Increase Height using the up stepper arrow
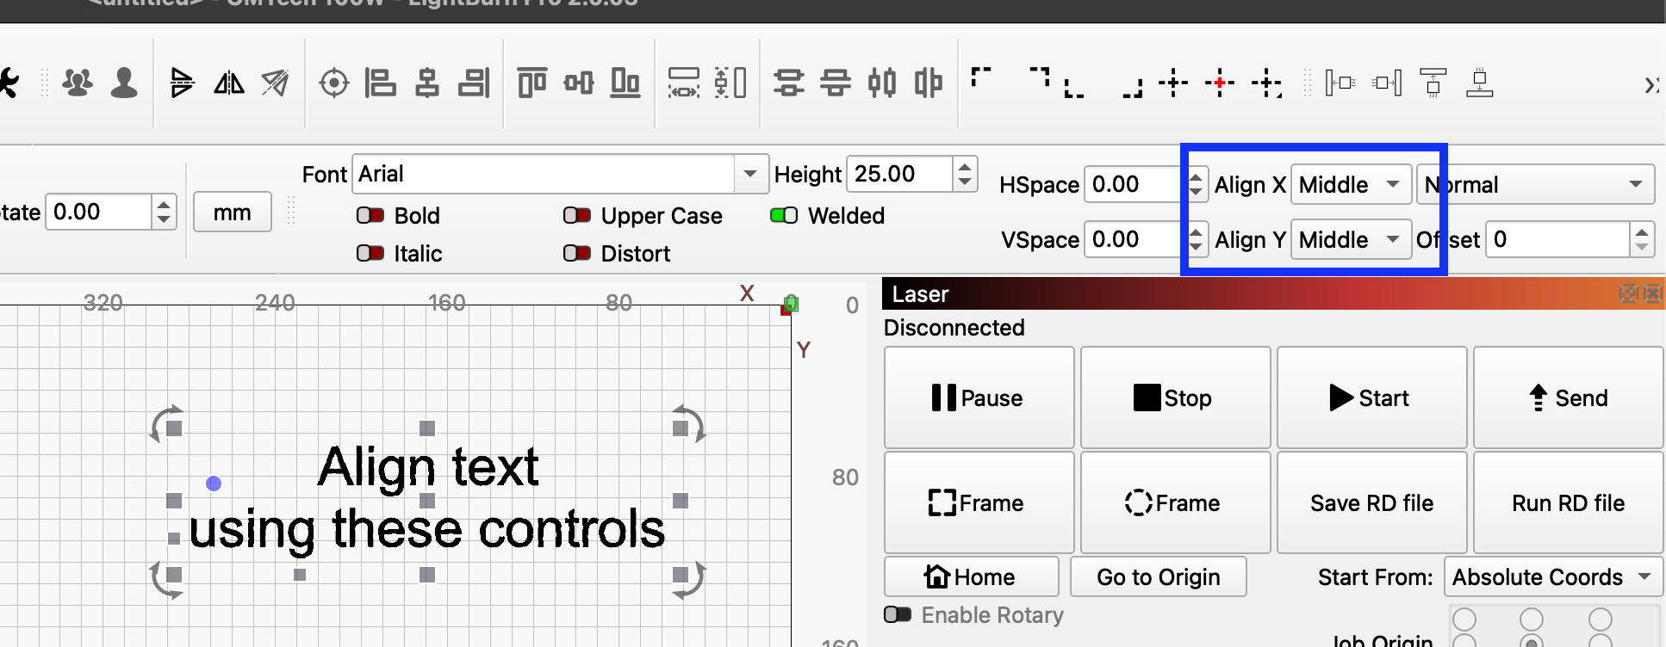Screen dimensions: 1666x647 (965, 165)
